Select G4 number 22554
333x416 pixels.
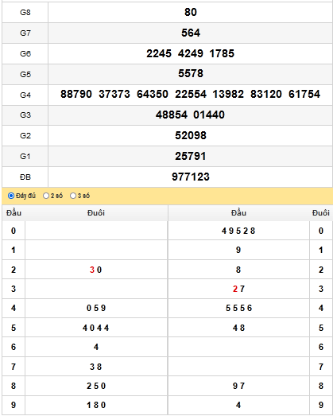pyautogui.click(x=191, y=94)
